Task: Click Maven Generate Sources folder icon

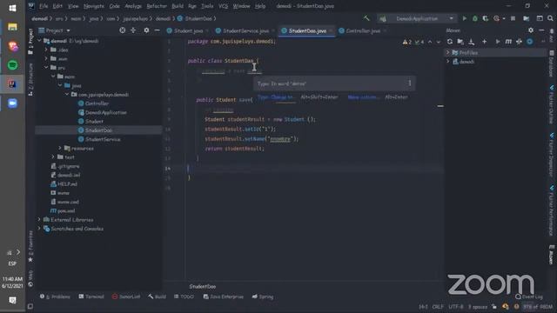Action: 460,42
